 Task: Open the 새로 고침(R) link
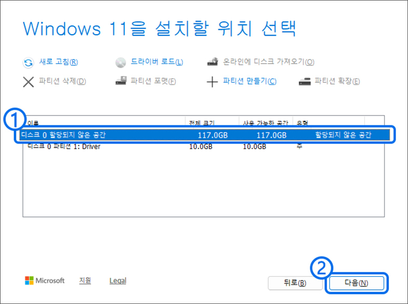59,62
